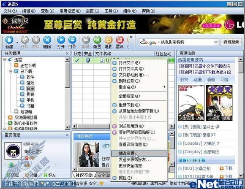This screenshot has height=189, width=245.
Task: Show more toolbar buttons via double chevron
Action: [x=131, y=37]
